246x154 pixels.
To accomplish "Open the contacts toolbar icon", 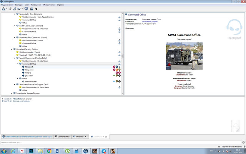I will coord(32,9).
